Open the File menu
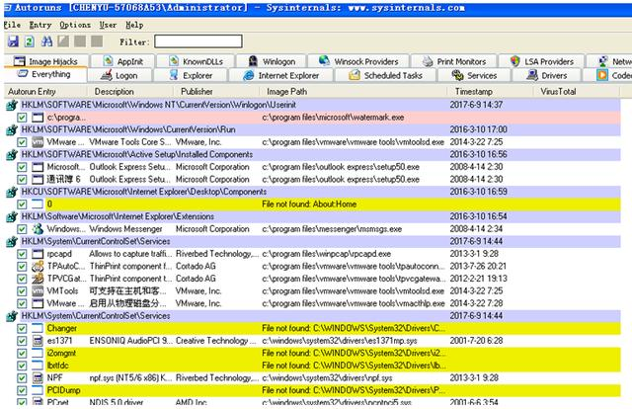Viewport: 632px width, 409px height. tap(12, 25)
